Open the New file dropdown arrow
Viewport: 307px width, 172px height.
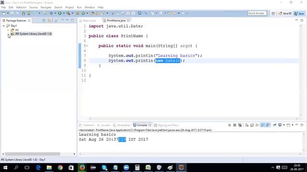tap(8, 13)
